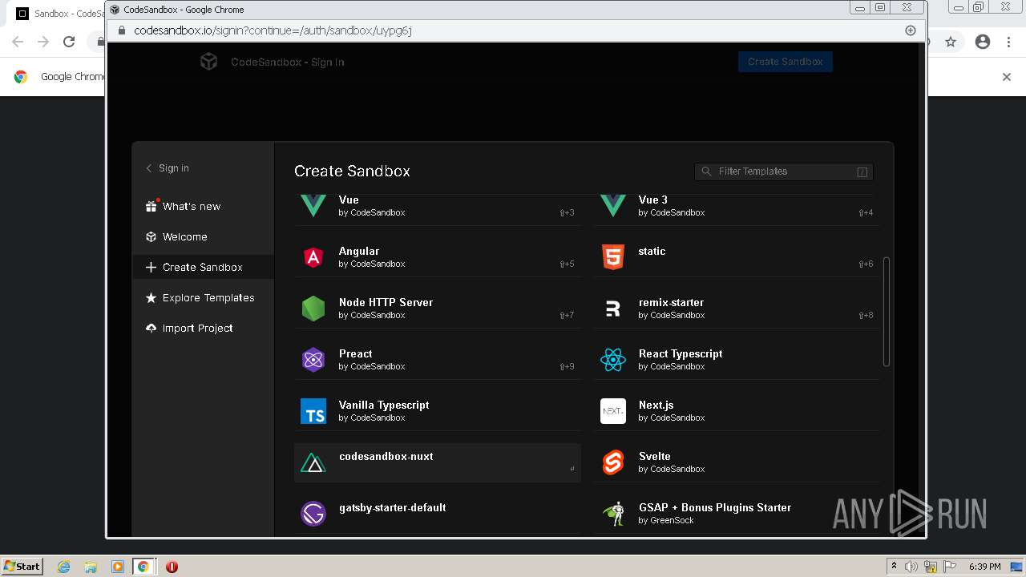
Task: Click the gift icon beside What's new
Action: tap(151, 206)
